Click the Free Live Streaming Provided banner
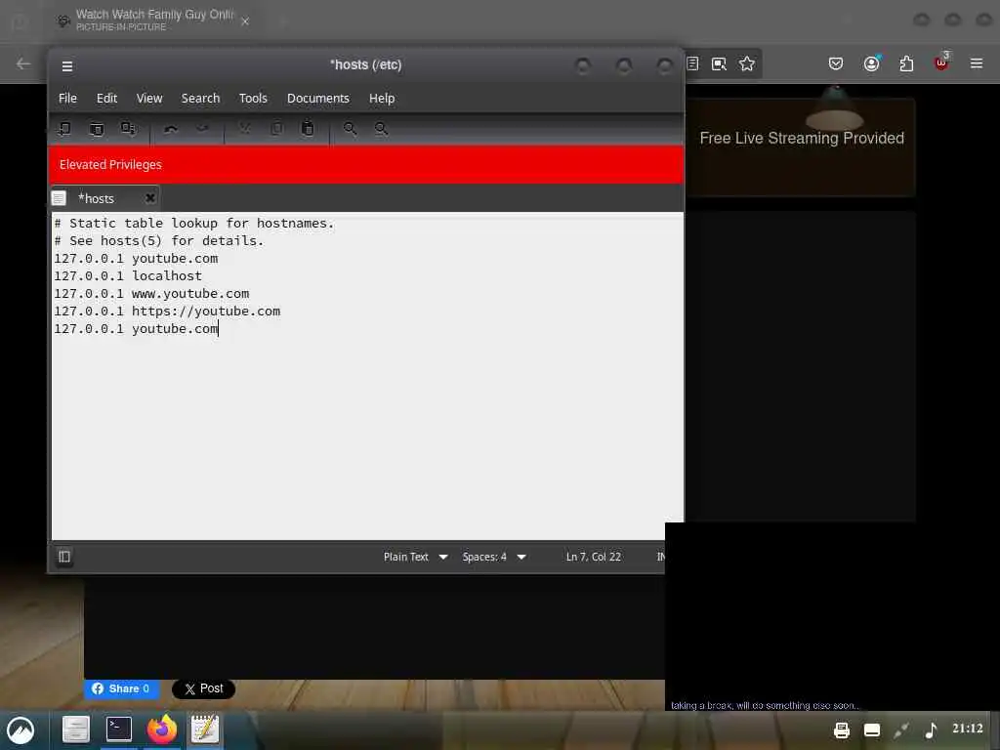 pos(802,139)
